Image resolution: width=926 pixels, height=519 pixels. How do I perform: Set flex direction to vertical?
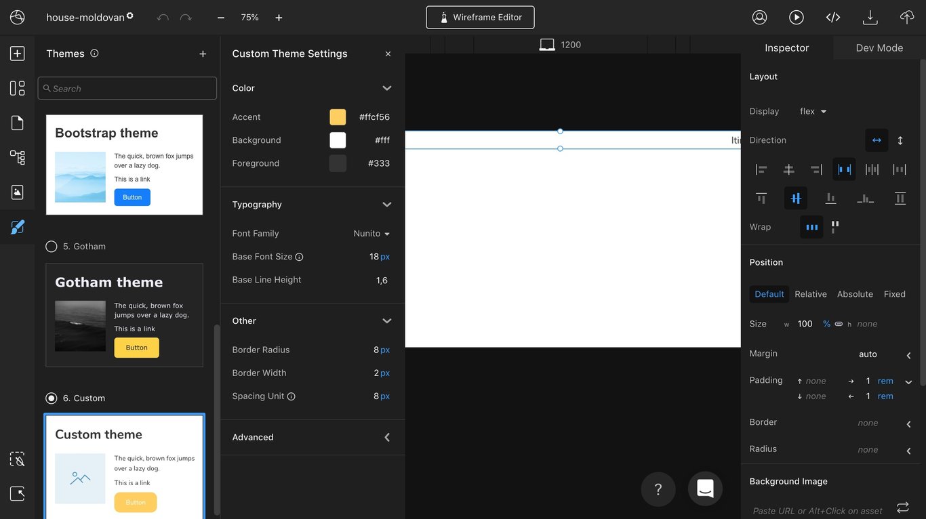click(x=900, y=140)
